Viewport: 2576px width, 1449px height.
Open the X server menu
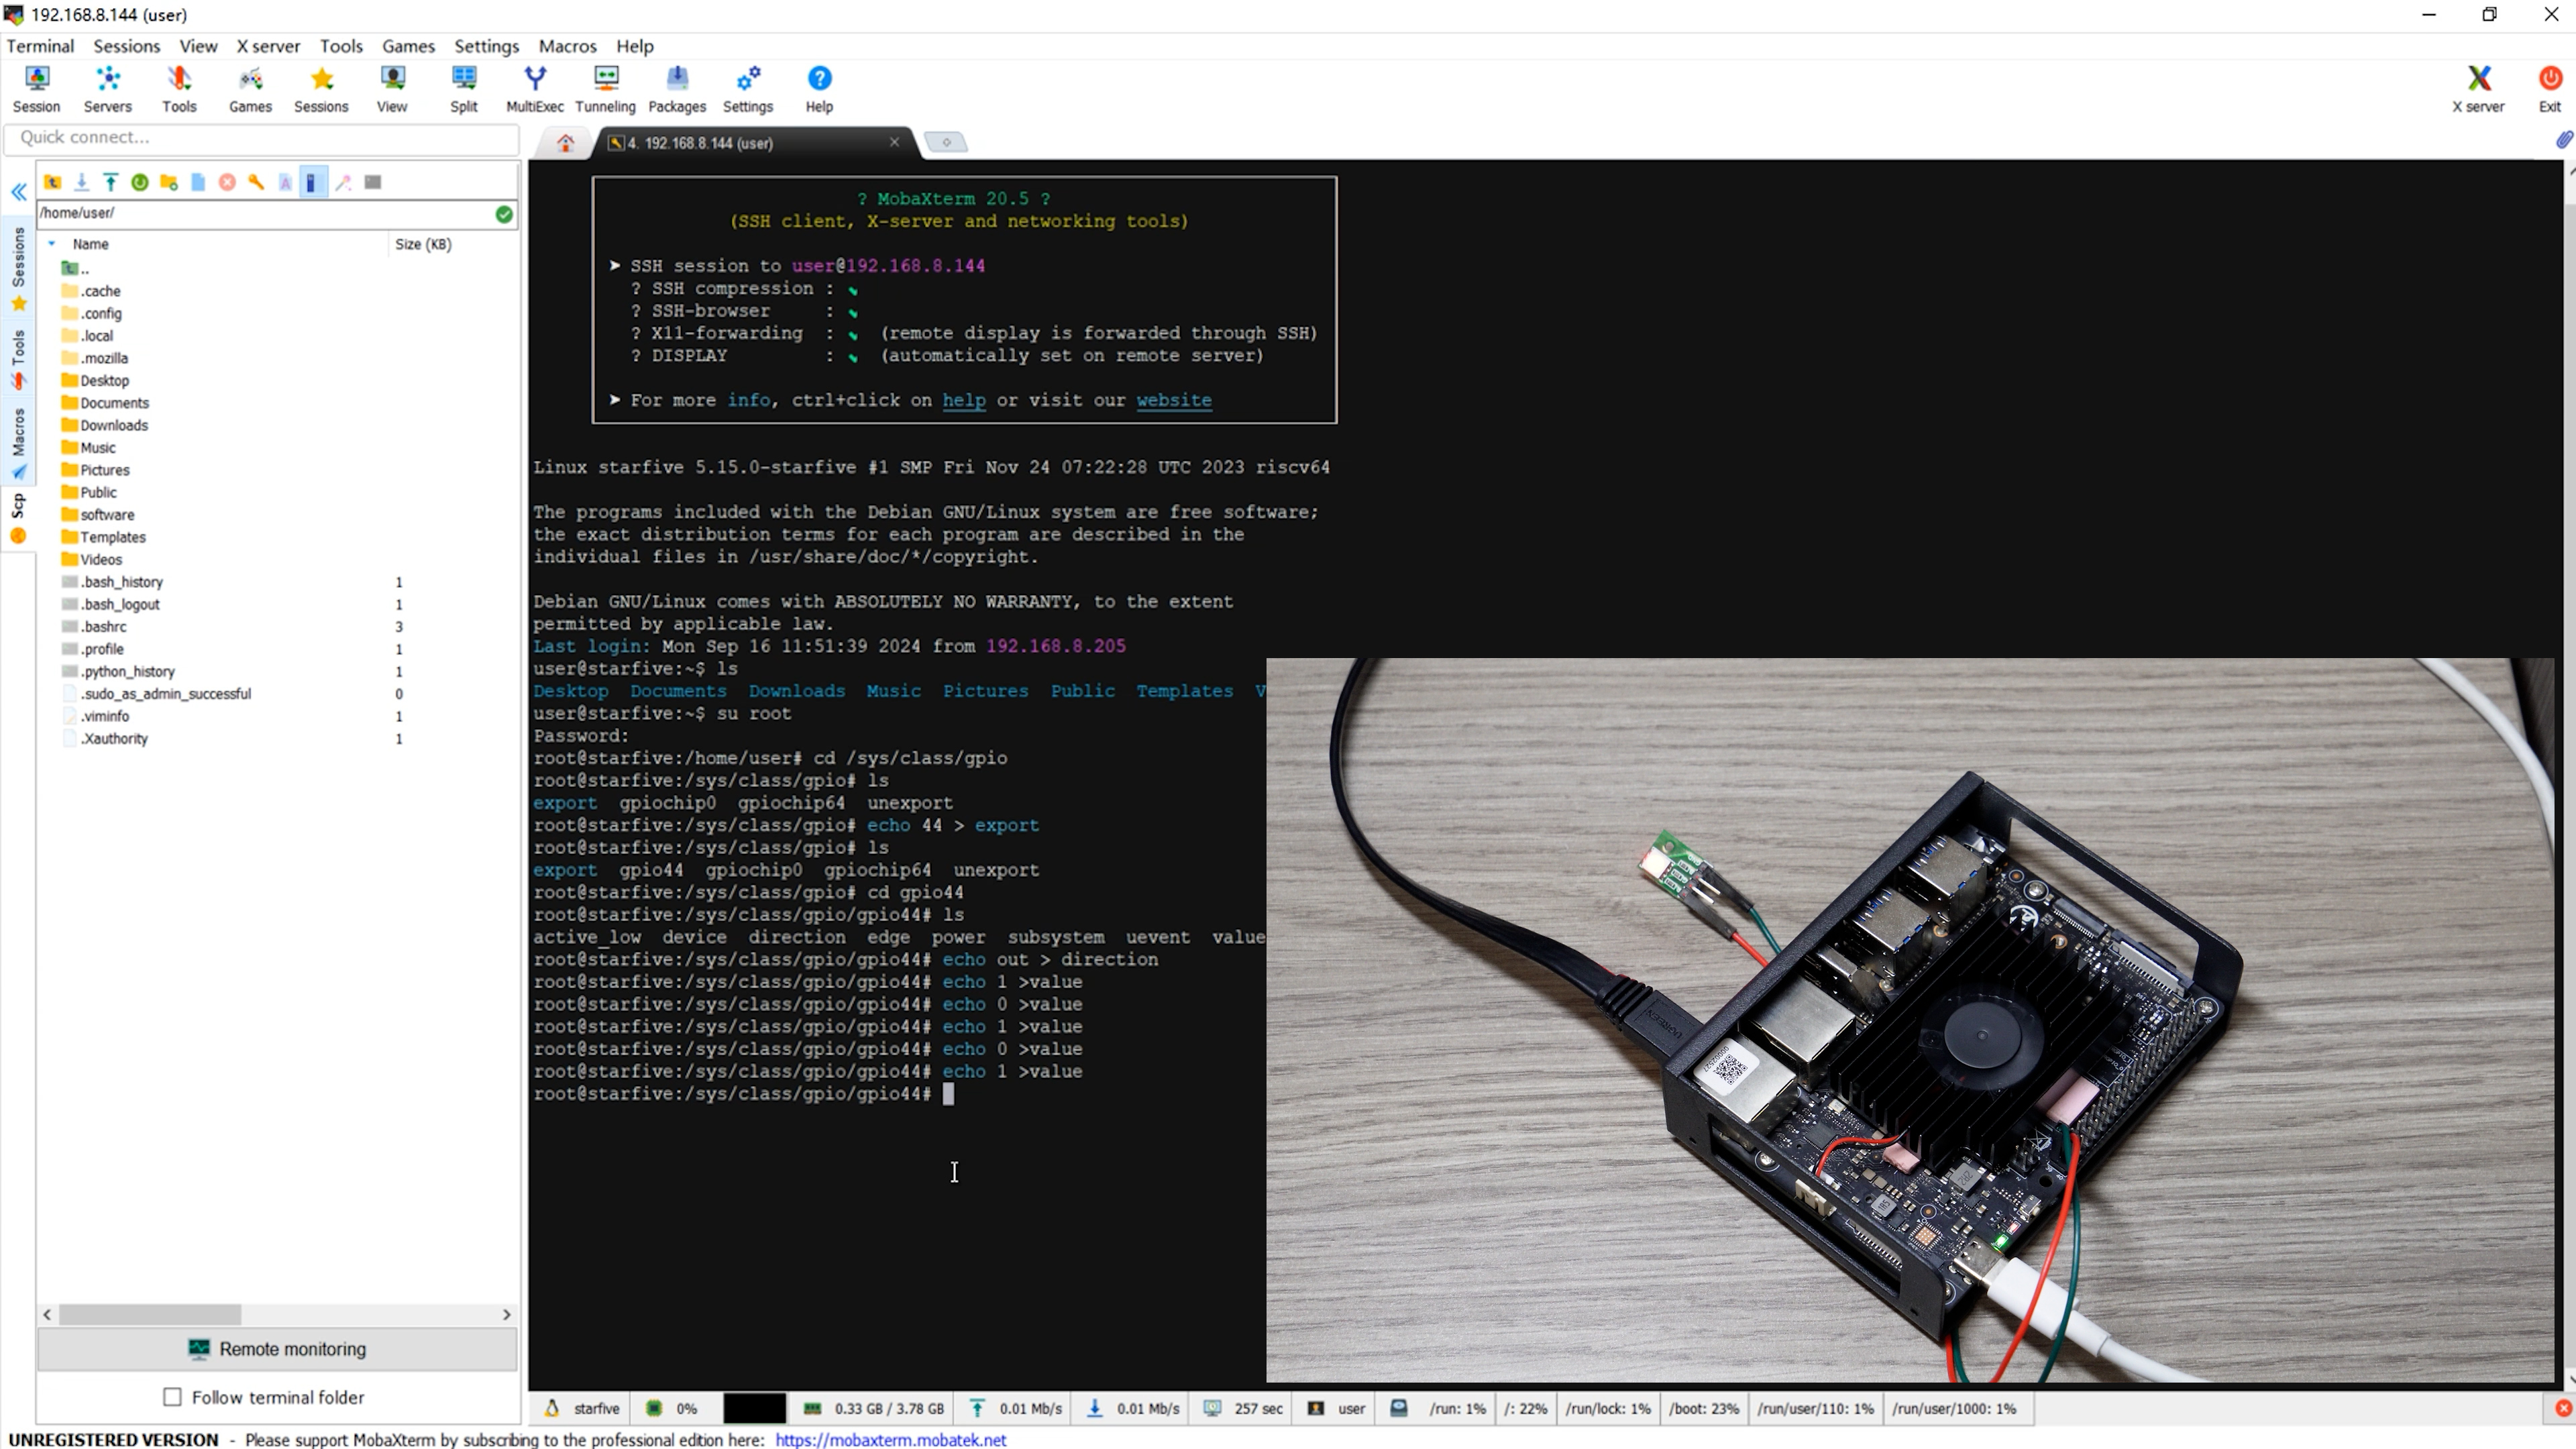[268, 46]
